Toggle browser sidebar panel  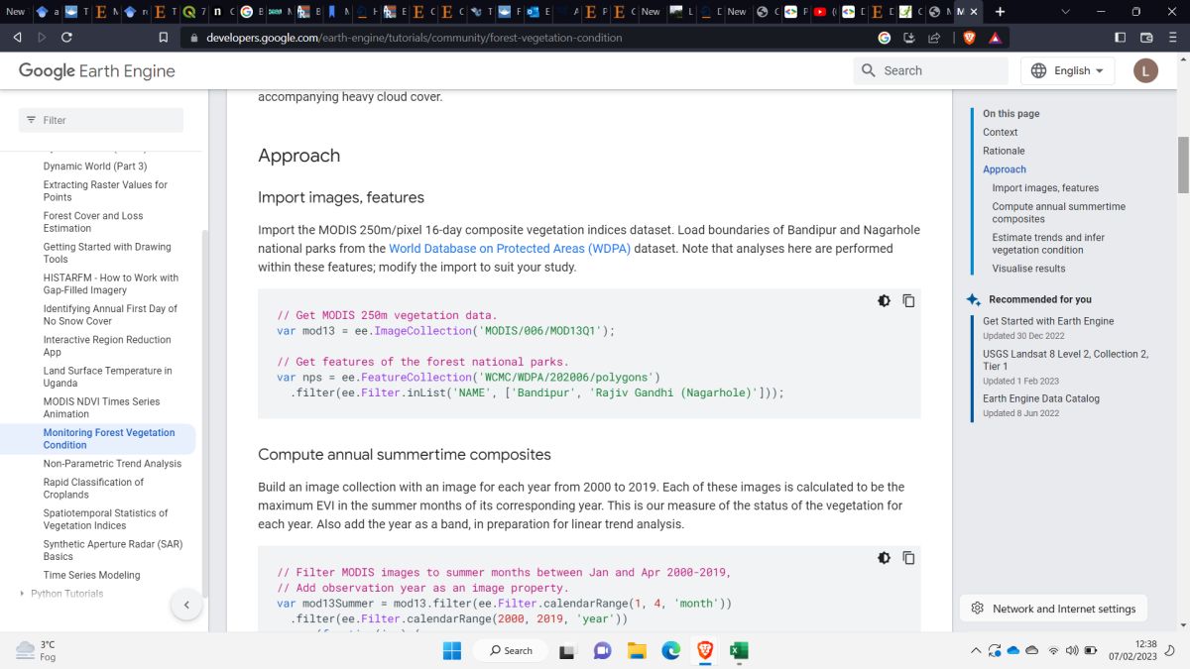[1121, 38]
